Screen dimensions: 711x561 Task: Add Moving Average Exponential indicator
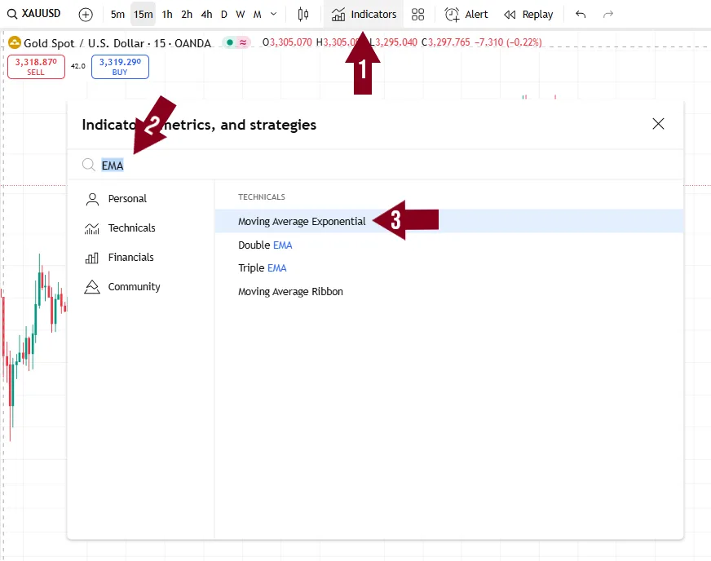(302, 222)
